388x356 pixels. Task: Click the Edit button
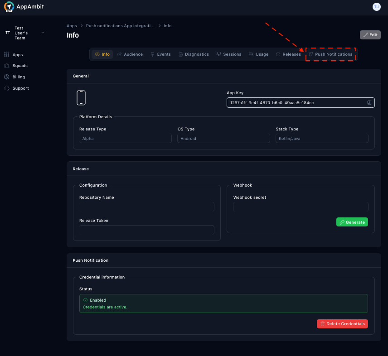tap(370, 35)
